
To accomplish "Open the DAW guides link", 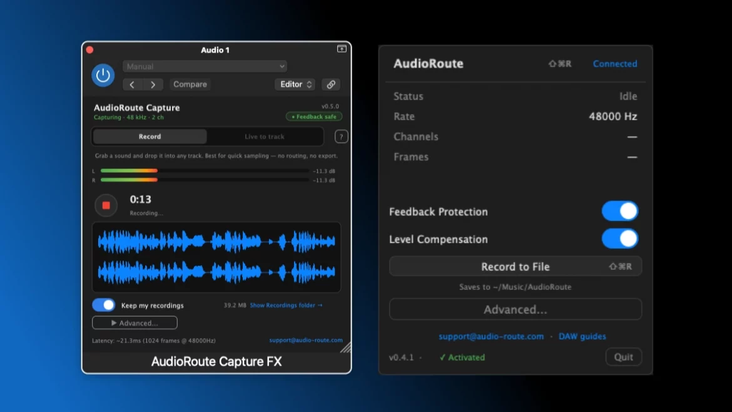I will [582, 336].
